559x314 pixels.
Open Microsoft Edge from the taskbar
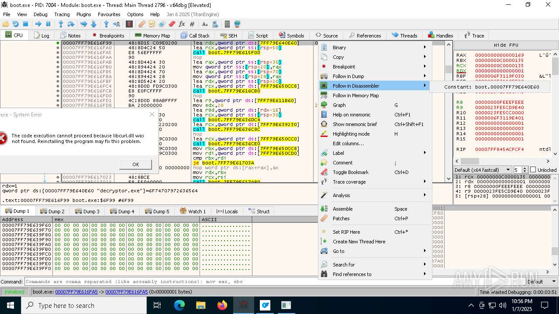tap(179, 305)
